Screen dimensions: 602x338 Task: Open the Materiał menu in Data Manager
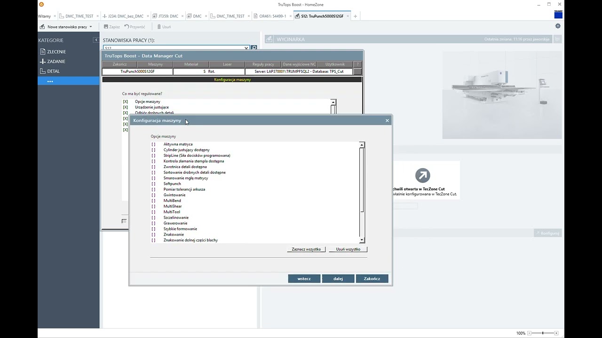[191, 64]
